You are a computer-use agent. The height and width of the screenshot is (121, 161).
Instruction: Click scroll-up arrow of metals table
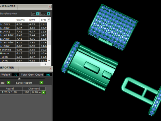(49, 19)
